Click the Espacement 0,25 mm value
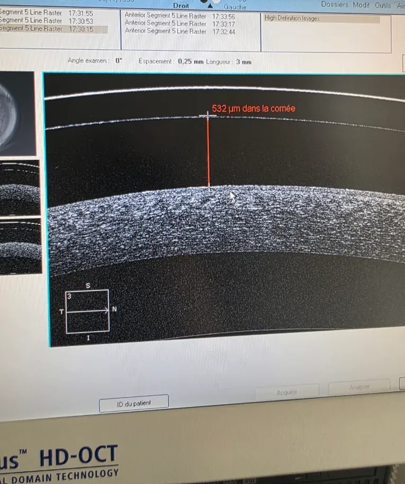 (190, 61)
